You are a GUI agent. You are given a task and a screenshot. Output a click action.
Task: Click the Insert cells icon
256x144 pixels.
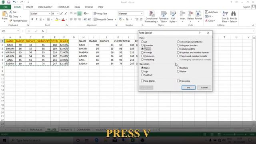(182, 14)
